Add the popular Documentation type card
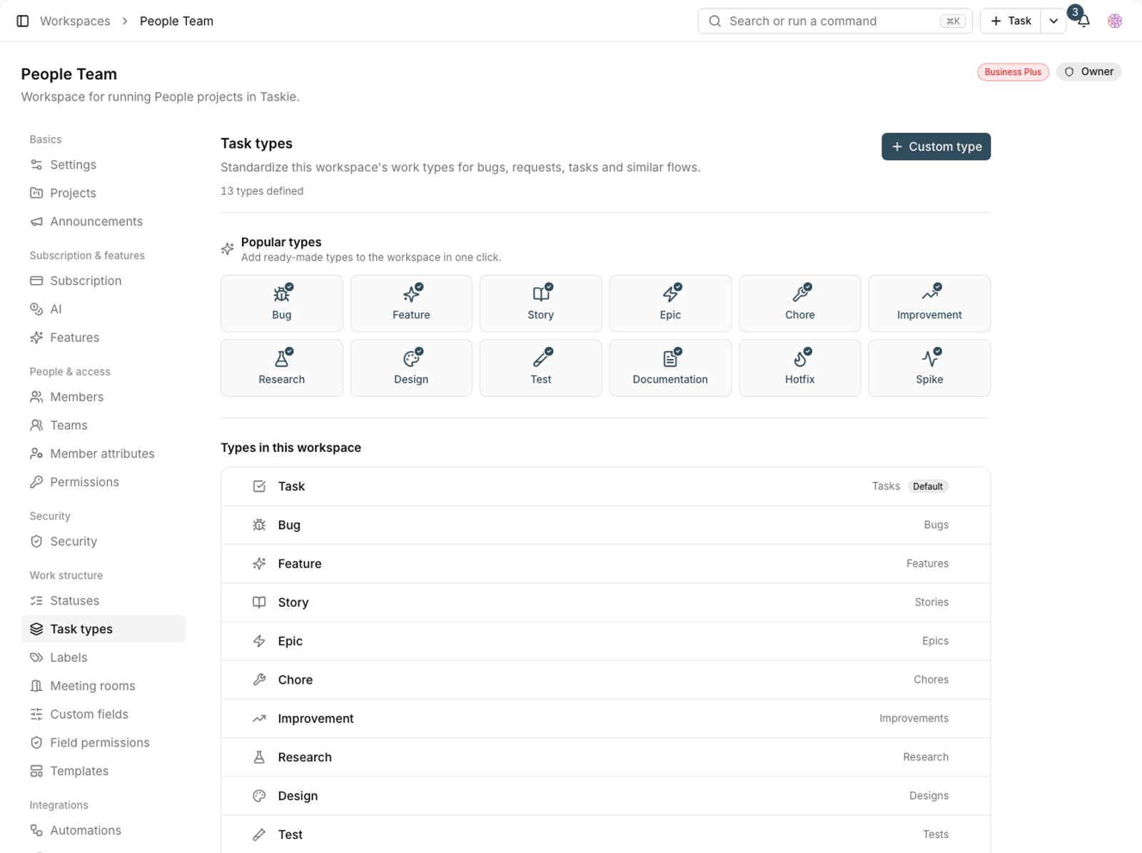The image size is (1142, 853). coord(670,368)
